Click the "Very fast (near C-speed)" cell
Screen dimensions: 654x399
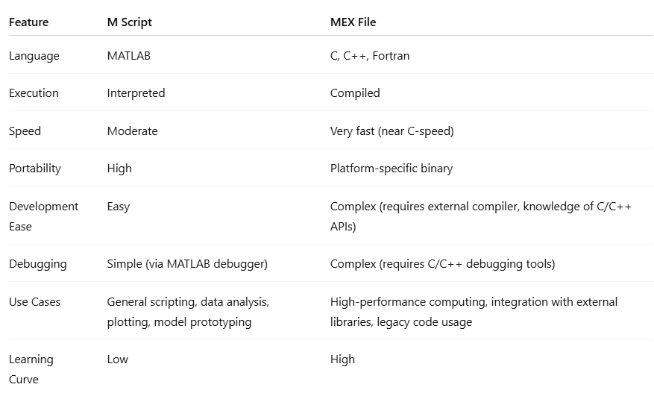[x=392, y=131]
